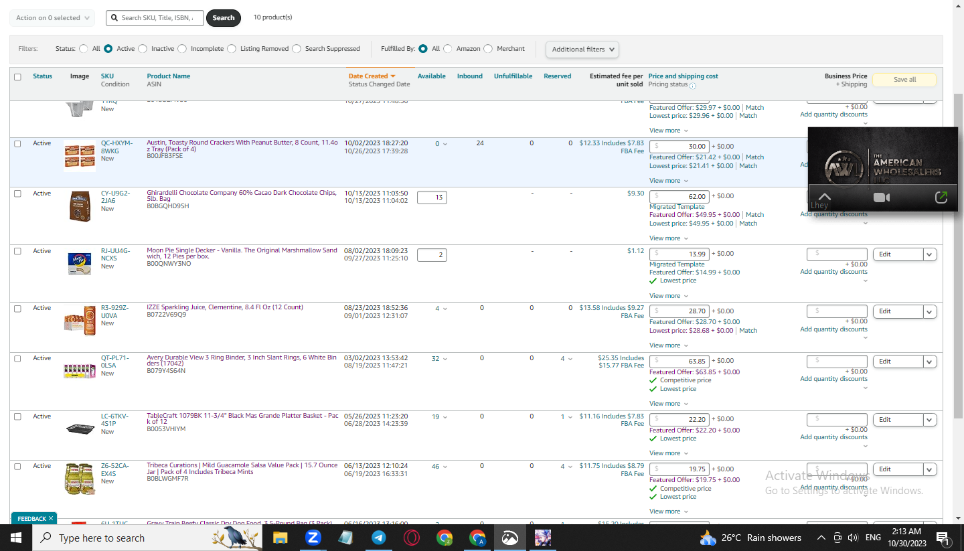
Task: Click the video camera icon in the Zoom mini window
Action: [x=882, y=198]
